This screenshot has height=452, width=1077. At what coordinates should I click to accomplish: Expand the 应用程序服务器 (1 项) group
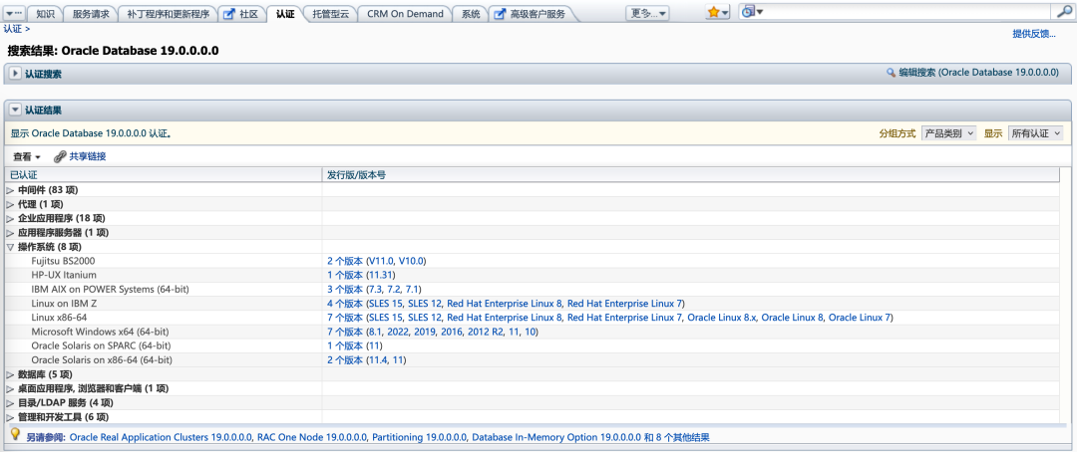10,233
